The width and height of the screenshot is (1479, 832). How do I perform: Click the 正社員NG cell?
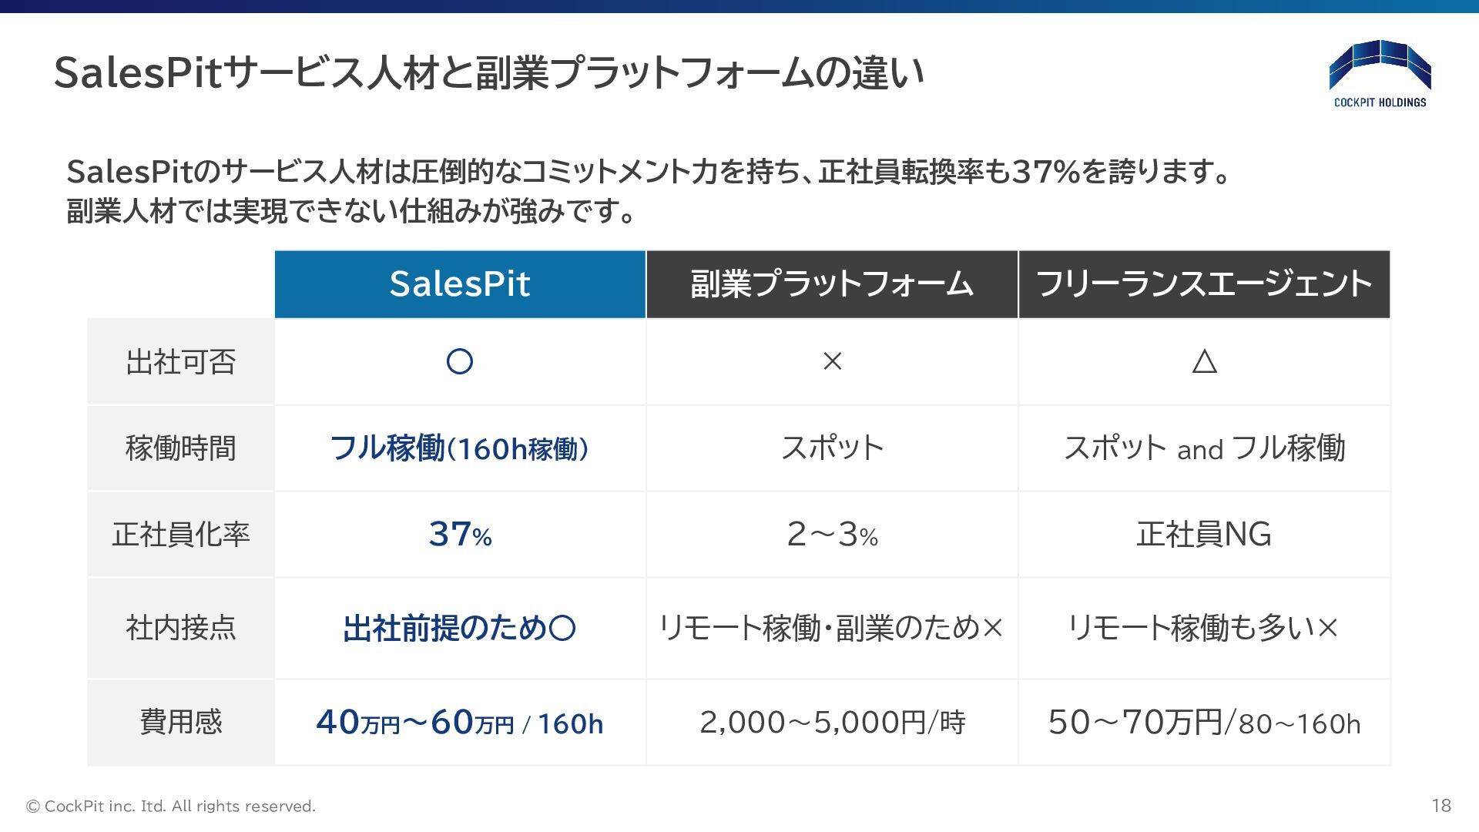click(1204, 535)
